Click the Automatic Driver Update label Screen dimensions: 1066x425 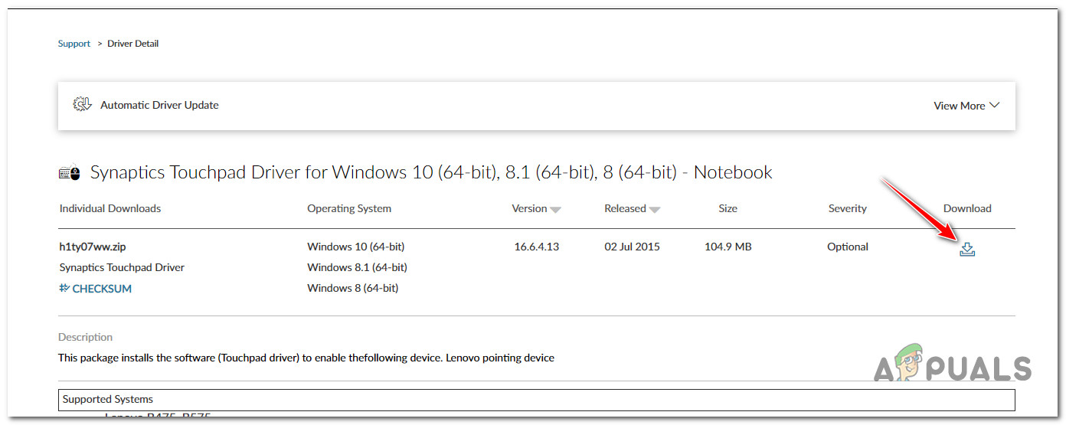pyautogui.click(x=159, y=105)
